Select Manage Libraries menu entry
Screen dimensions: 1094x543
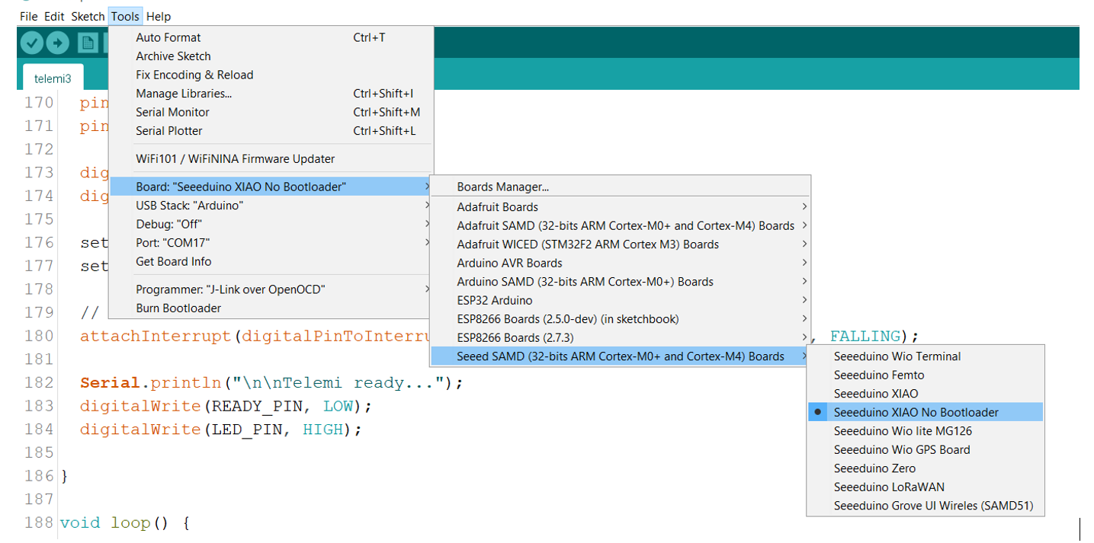[x=184, y=94]
